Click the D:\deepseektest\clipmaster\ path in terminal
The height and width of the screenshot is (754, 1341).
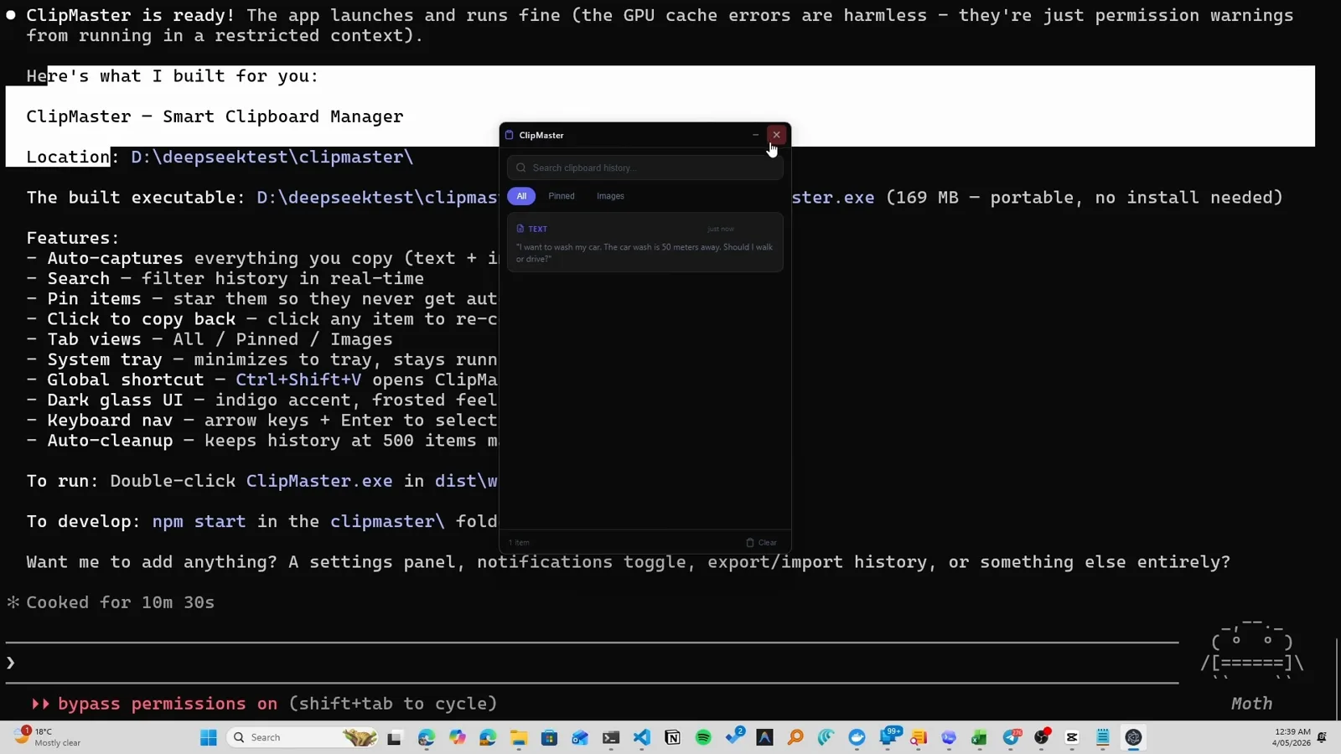coord(272,157)
